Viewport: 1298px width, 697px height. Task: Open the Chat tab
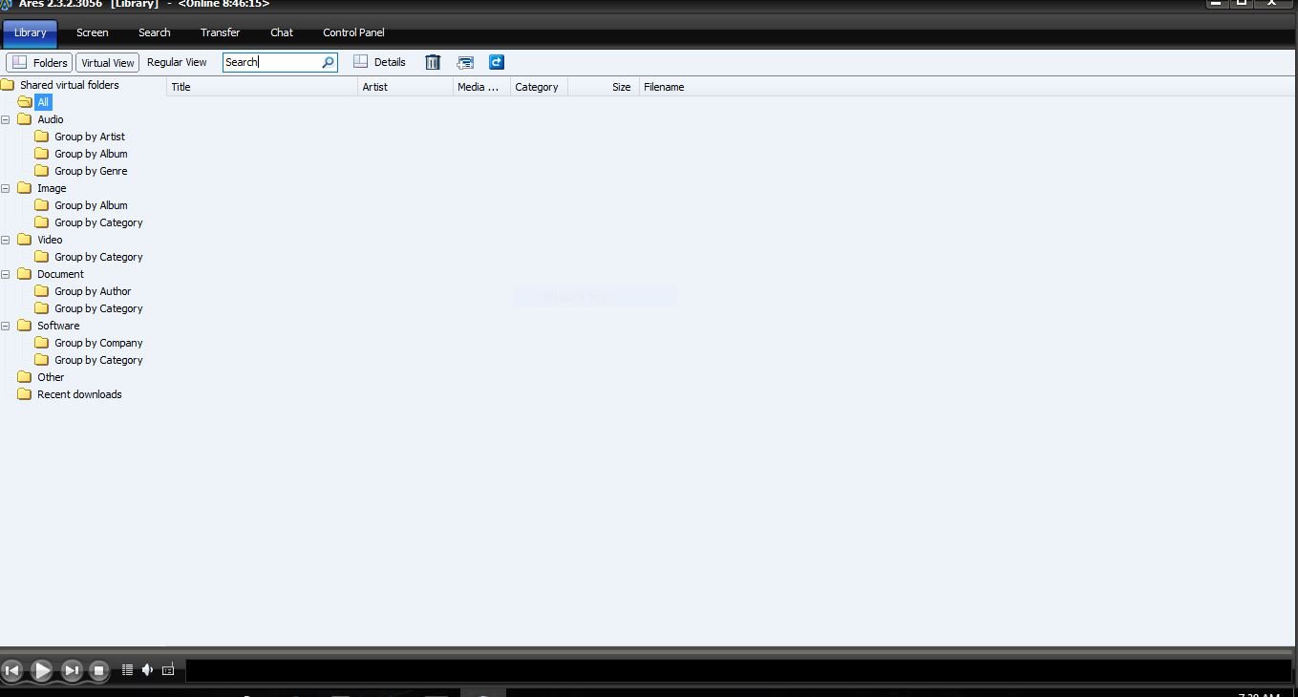click(x=282, y=32)
